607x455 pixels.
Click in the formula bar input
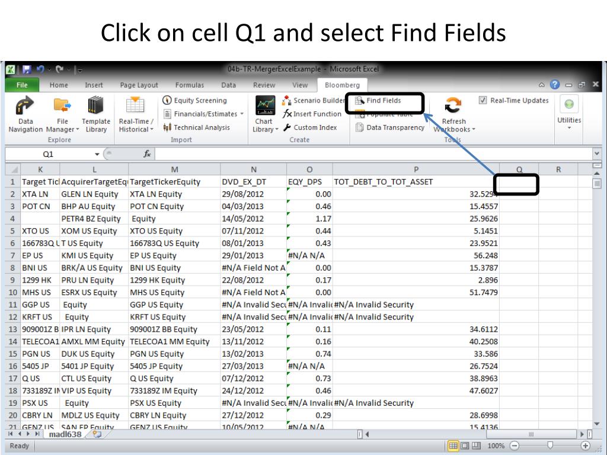click(x=373, y=154)
